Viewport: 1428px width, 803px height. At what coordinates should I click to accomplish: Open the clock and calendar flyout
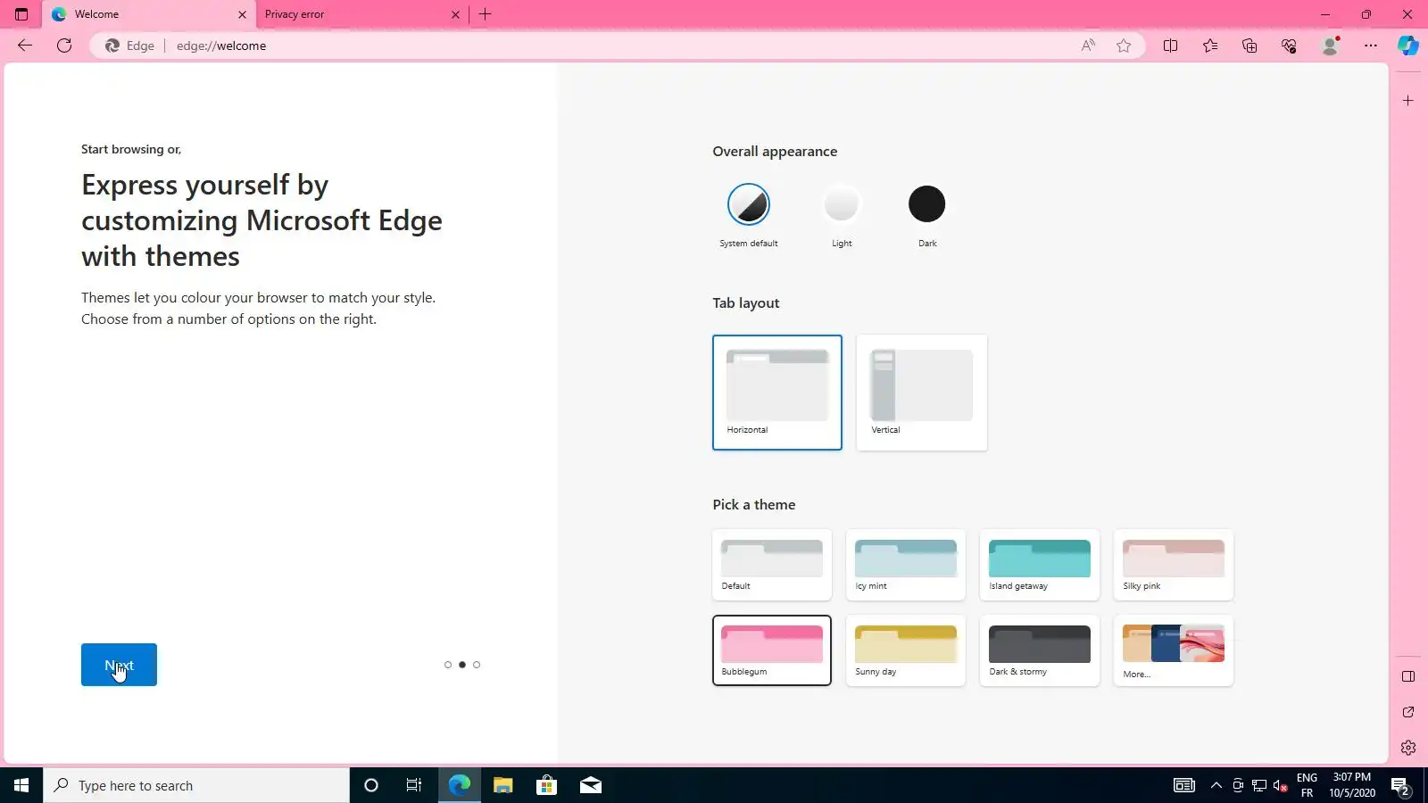(1352, 785)
